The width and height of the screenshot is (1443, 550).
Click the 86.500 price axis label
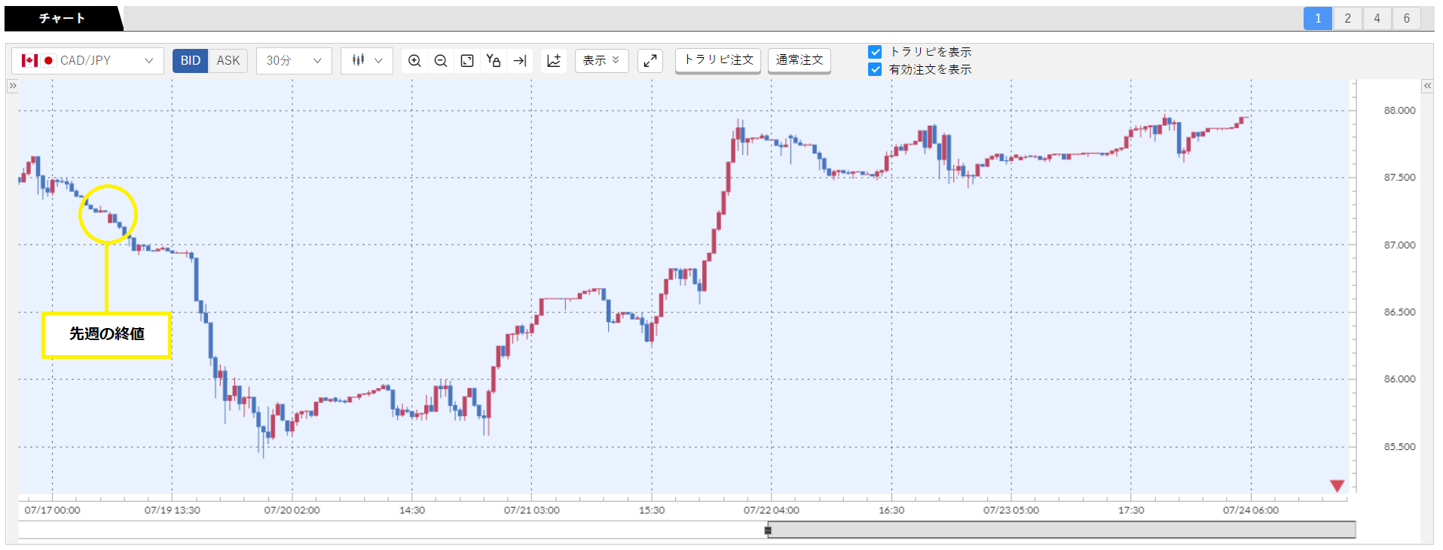(x=1399, y=312)
